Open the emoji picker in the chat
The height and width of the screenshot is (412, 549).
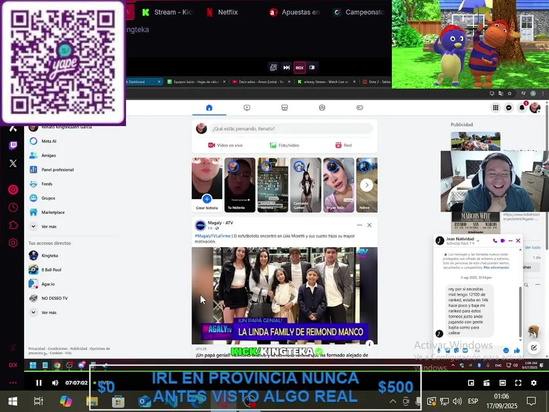coord(506,350)
